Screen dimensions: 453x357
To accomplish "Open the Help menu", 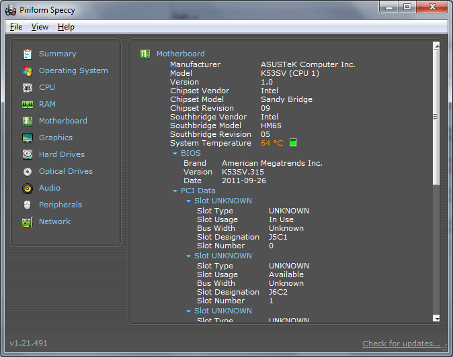I will tap(66, 27).
